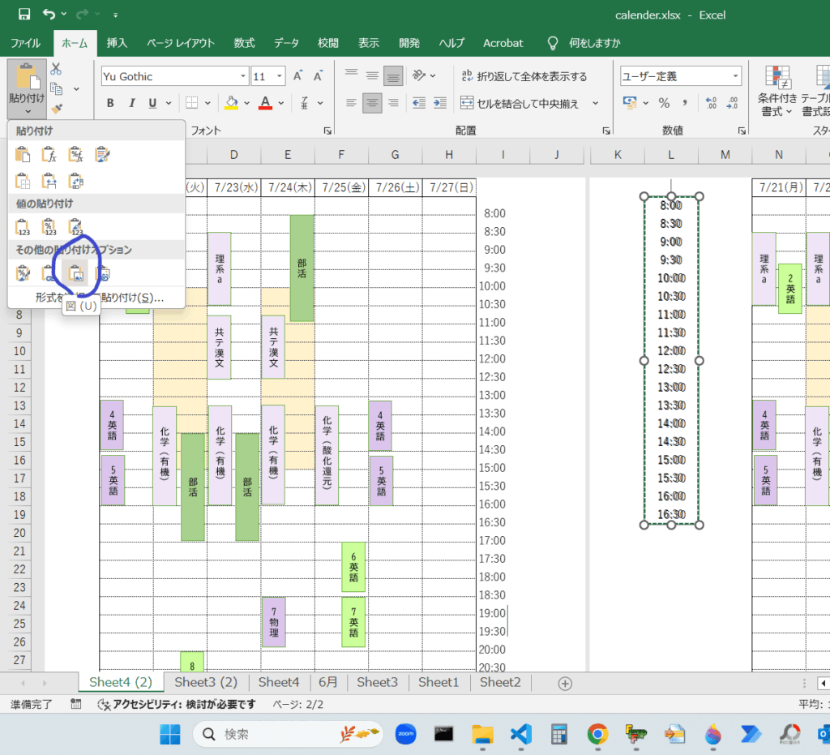Switch to the Sheet3 (2) worksheet tab
The height and width of the screenshot is (755, 830).
tap(206, 682)
